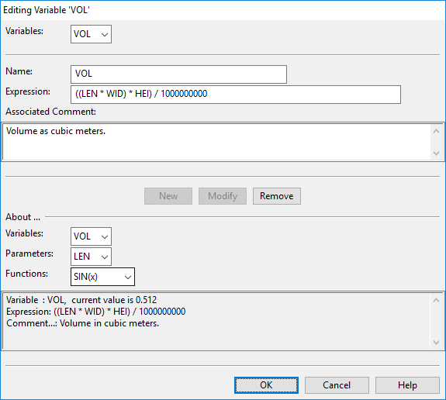The height and width of the screenshot is (400, 446).
Task: Dismiss the dialog with Cancel
Action: pos(337,385)
